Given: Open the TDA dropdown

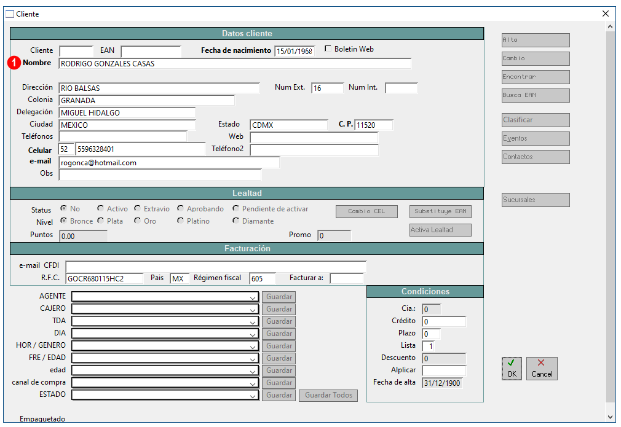Looking at the screenshot, I should [x=165, y=321].
